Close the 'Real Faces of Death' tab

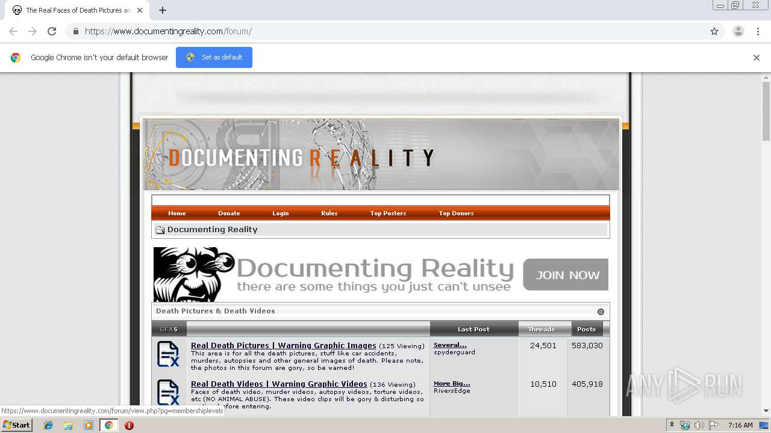point(140,10)
